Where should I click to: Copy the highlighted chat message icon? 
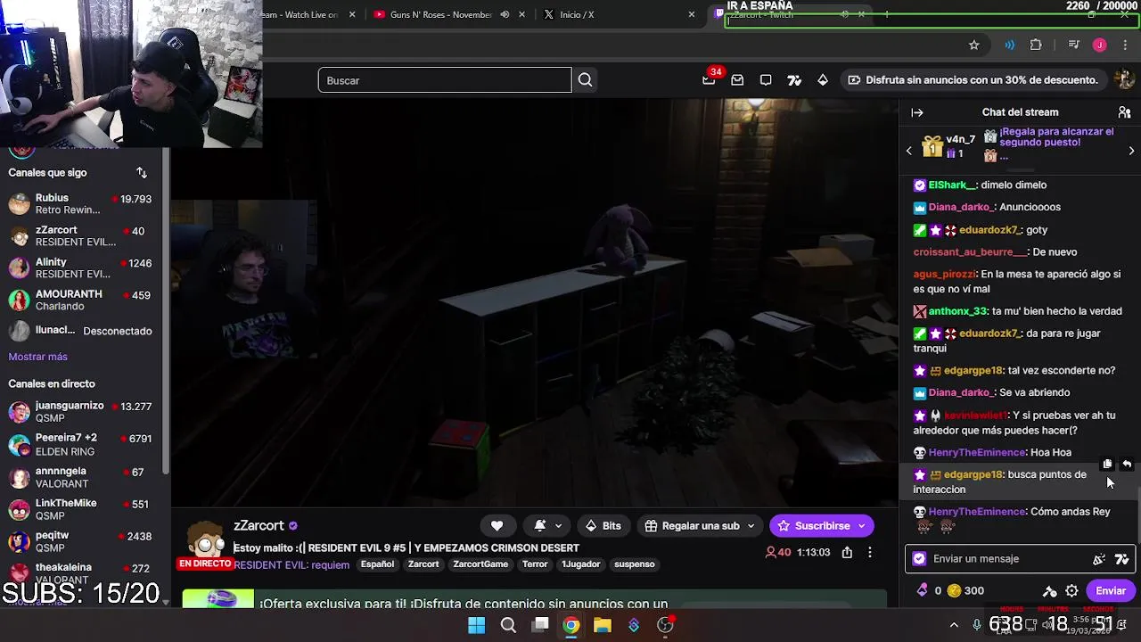(x=1107, y=464)
